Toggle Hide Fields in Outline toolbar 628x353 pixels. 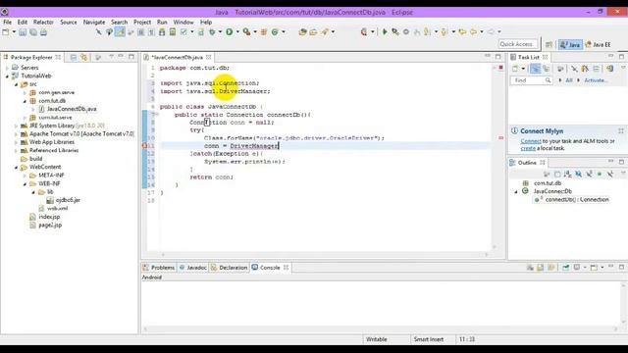click(578, 175)
